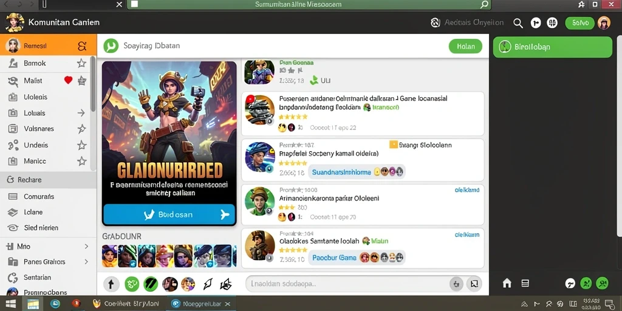Click the oleikamd link in the Armanoien post
Screen dimensions: 622x311
pyautogui.click(x=467, y=190)
